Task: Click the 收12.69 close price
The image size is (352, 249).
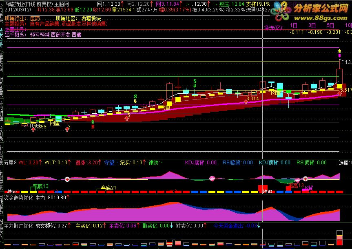Action: (x=102, y=10)
